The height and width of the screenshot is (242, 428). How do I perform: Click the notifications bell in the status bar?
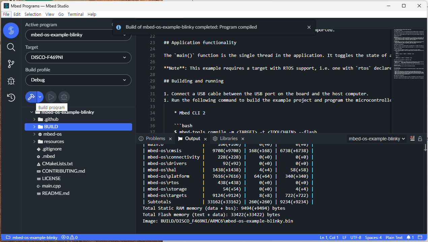click(410, 238)
